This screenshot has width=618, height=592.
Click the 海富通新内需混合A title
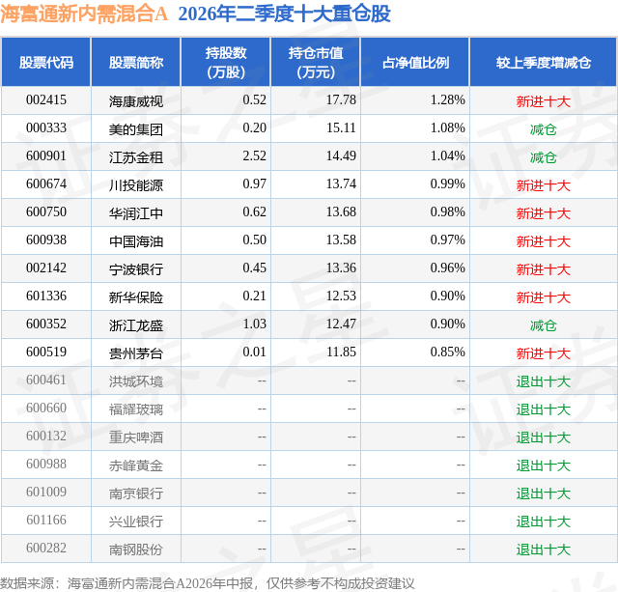point(84,14)
